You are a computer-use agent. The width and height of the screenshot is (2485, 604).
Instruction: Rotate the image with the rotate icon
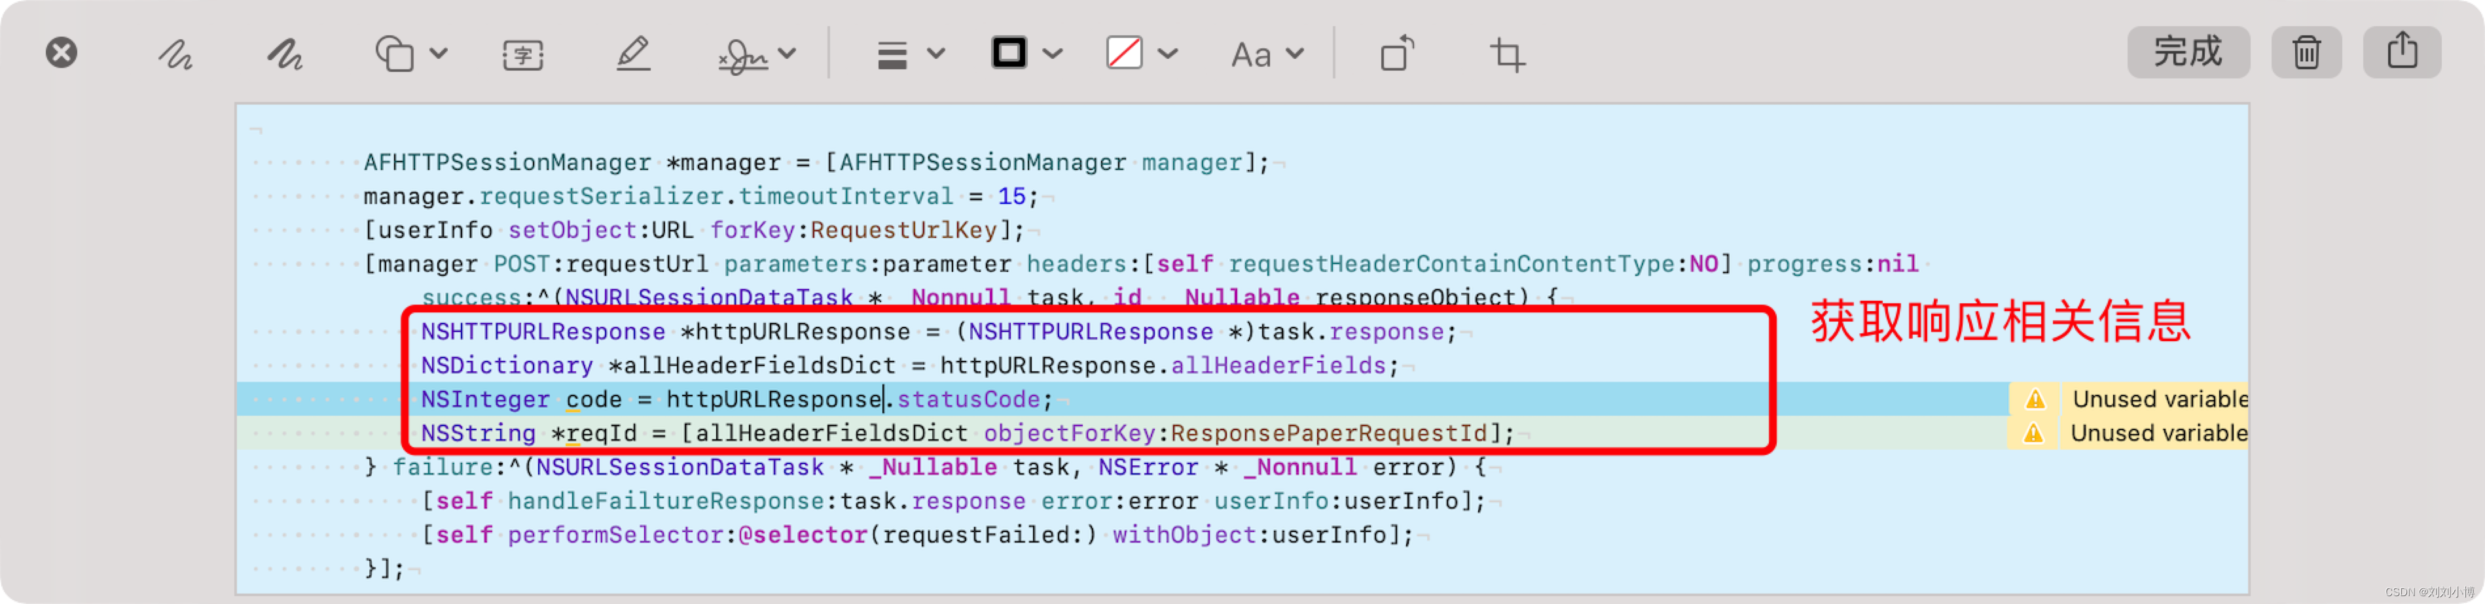(x=1397, y=54)
